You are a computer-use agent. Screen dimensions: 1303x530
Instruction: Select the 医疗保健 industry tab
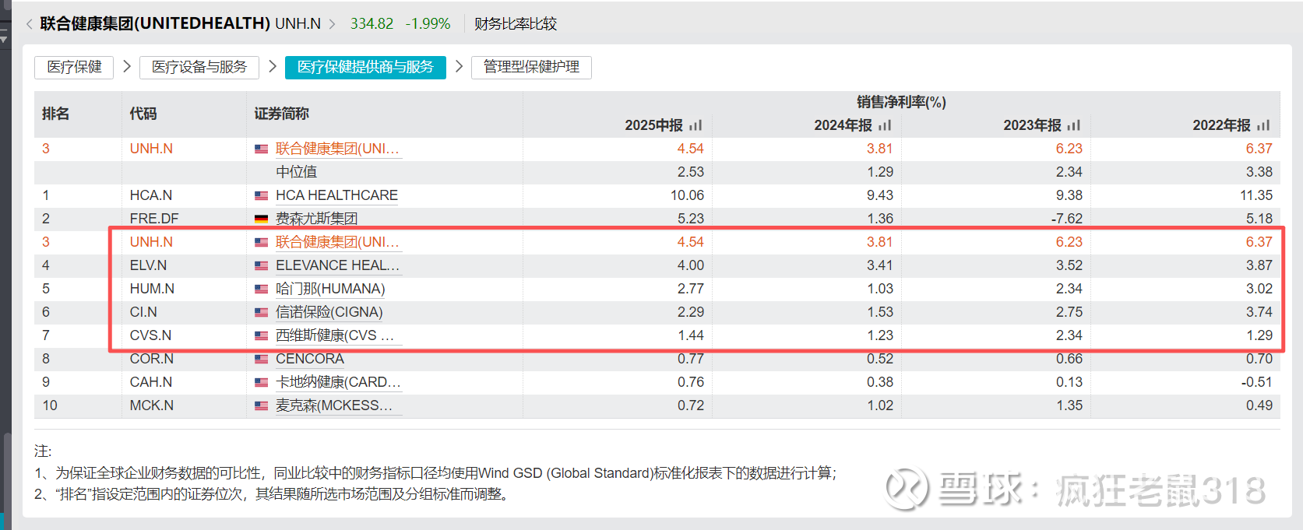pyautogui.click(x=74, y=67)
